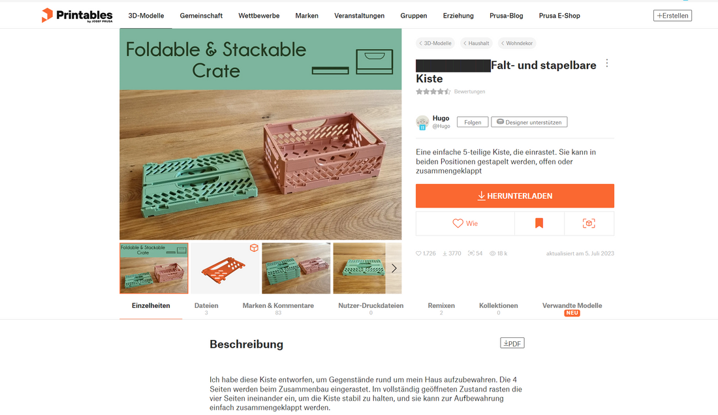Toggle the orange bookmark icon
The height and width of the screenshot is (415, 718).
point(539,223)
